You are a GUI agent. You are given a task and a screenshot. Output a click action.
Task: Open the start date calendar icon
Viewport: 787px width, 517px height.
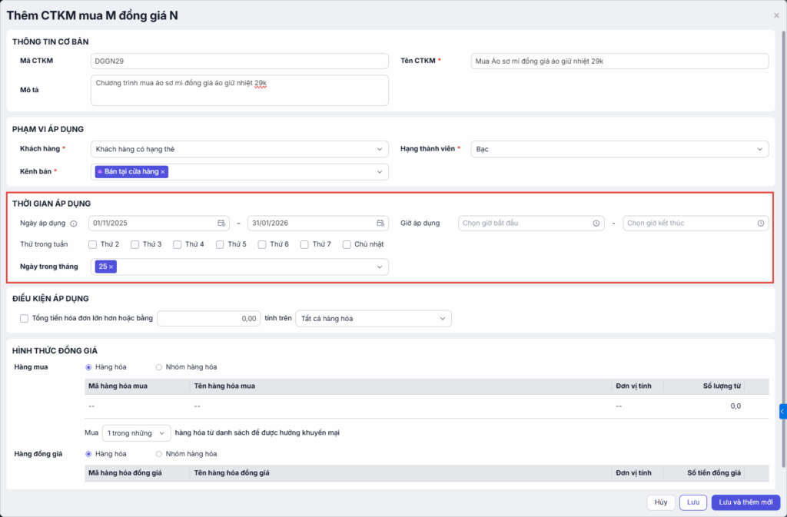tap(222, 223)
